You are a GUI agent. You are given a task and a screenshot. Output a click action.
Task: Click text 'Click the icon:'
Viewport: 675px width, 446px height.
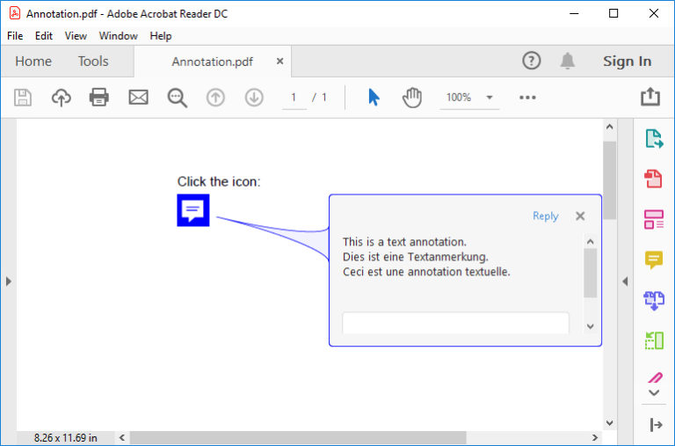pos(219,182)
